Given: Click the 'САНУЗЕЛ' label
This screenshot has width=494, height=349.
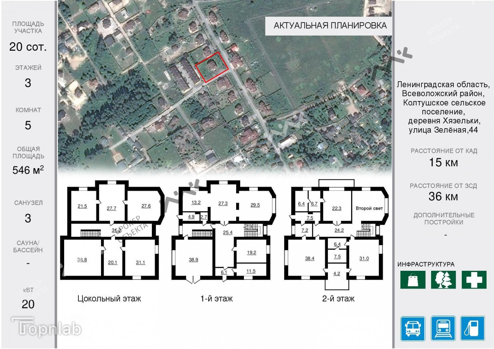Looking at the screenshot, I should [28, 203].
